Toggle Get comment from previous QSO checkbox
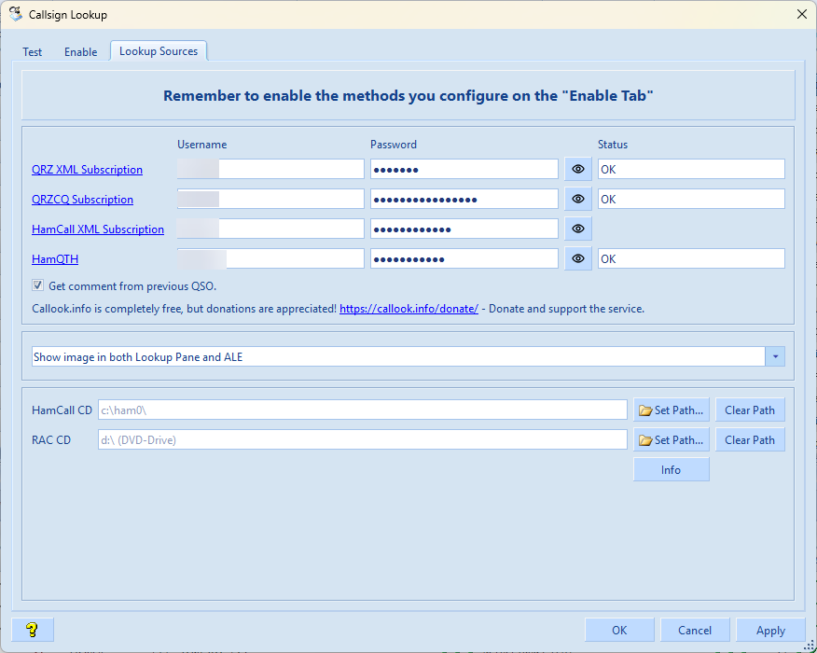Image resolution: width=817 pixels, height=653 pixels. pos(37,285)
